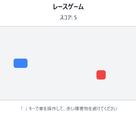This screenshot has width=136, height=115.
Task: Click the red obstacle square
Action: (101, 75)
